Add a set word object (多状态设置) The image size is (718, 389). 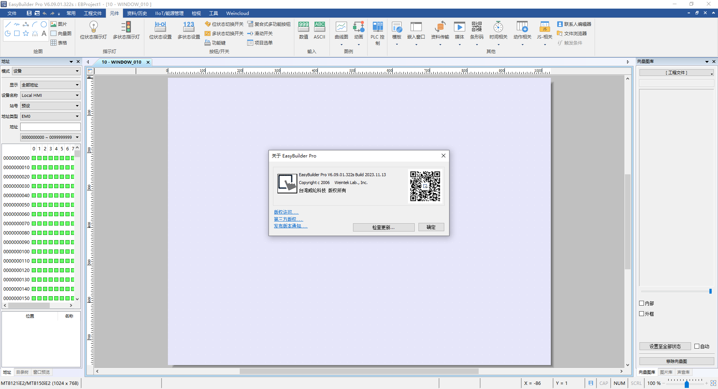(189, 30)
